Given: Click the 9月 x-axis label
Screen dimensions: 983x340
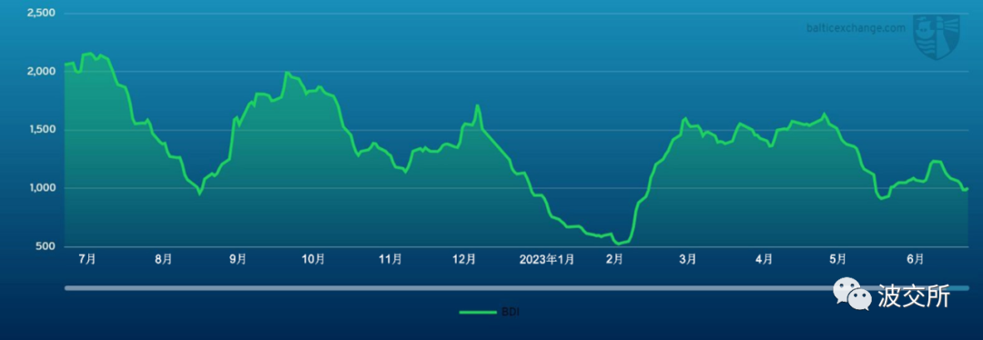Looking at the screenshot, I should click(238, 260).
